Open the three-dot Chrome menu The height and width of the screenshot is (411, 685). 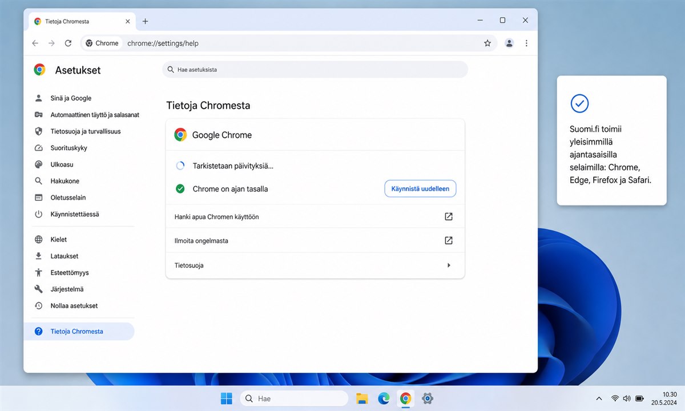(x=526, y=43)
